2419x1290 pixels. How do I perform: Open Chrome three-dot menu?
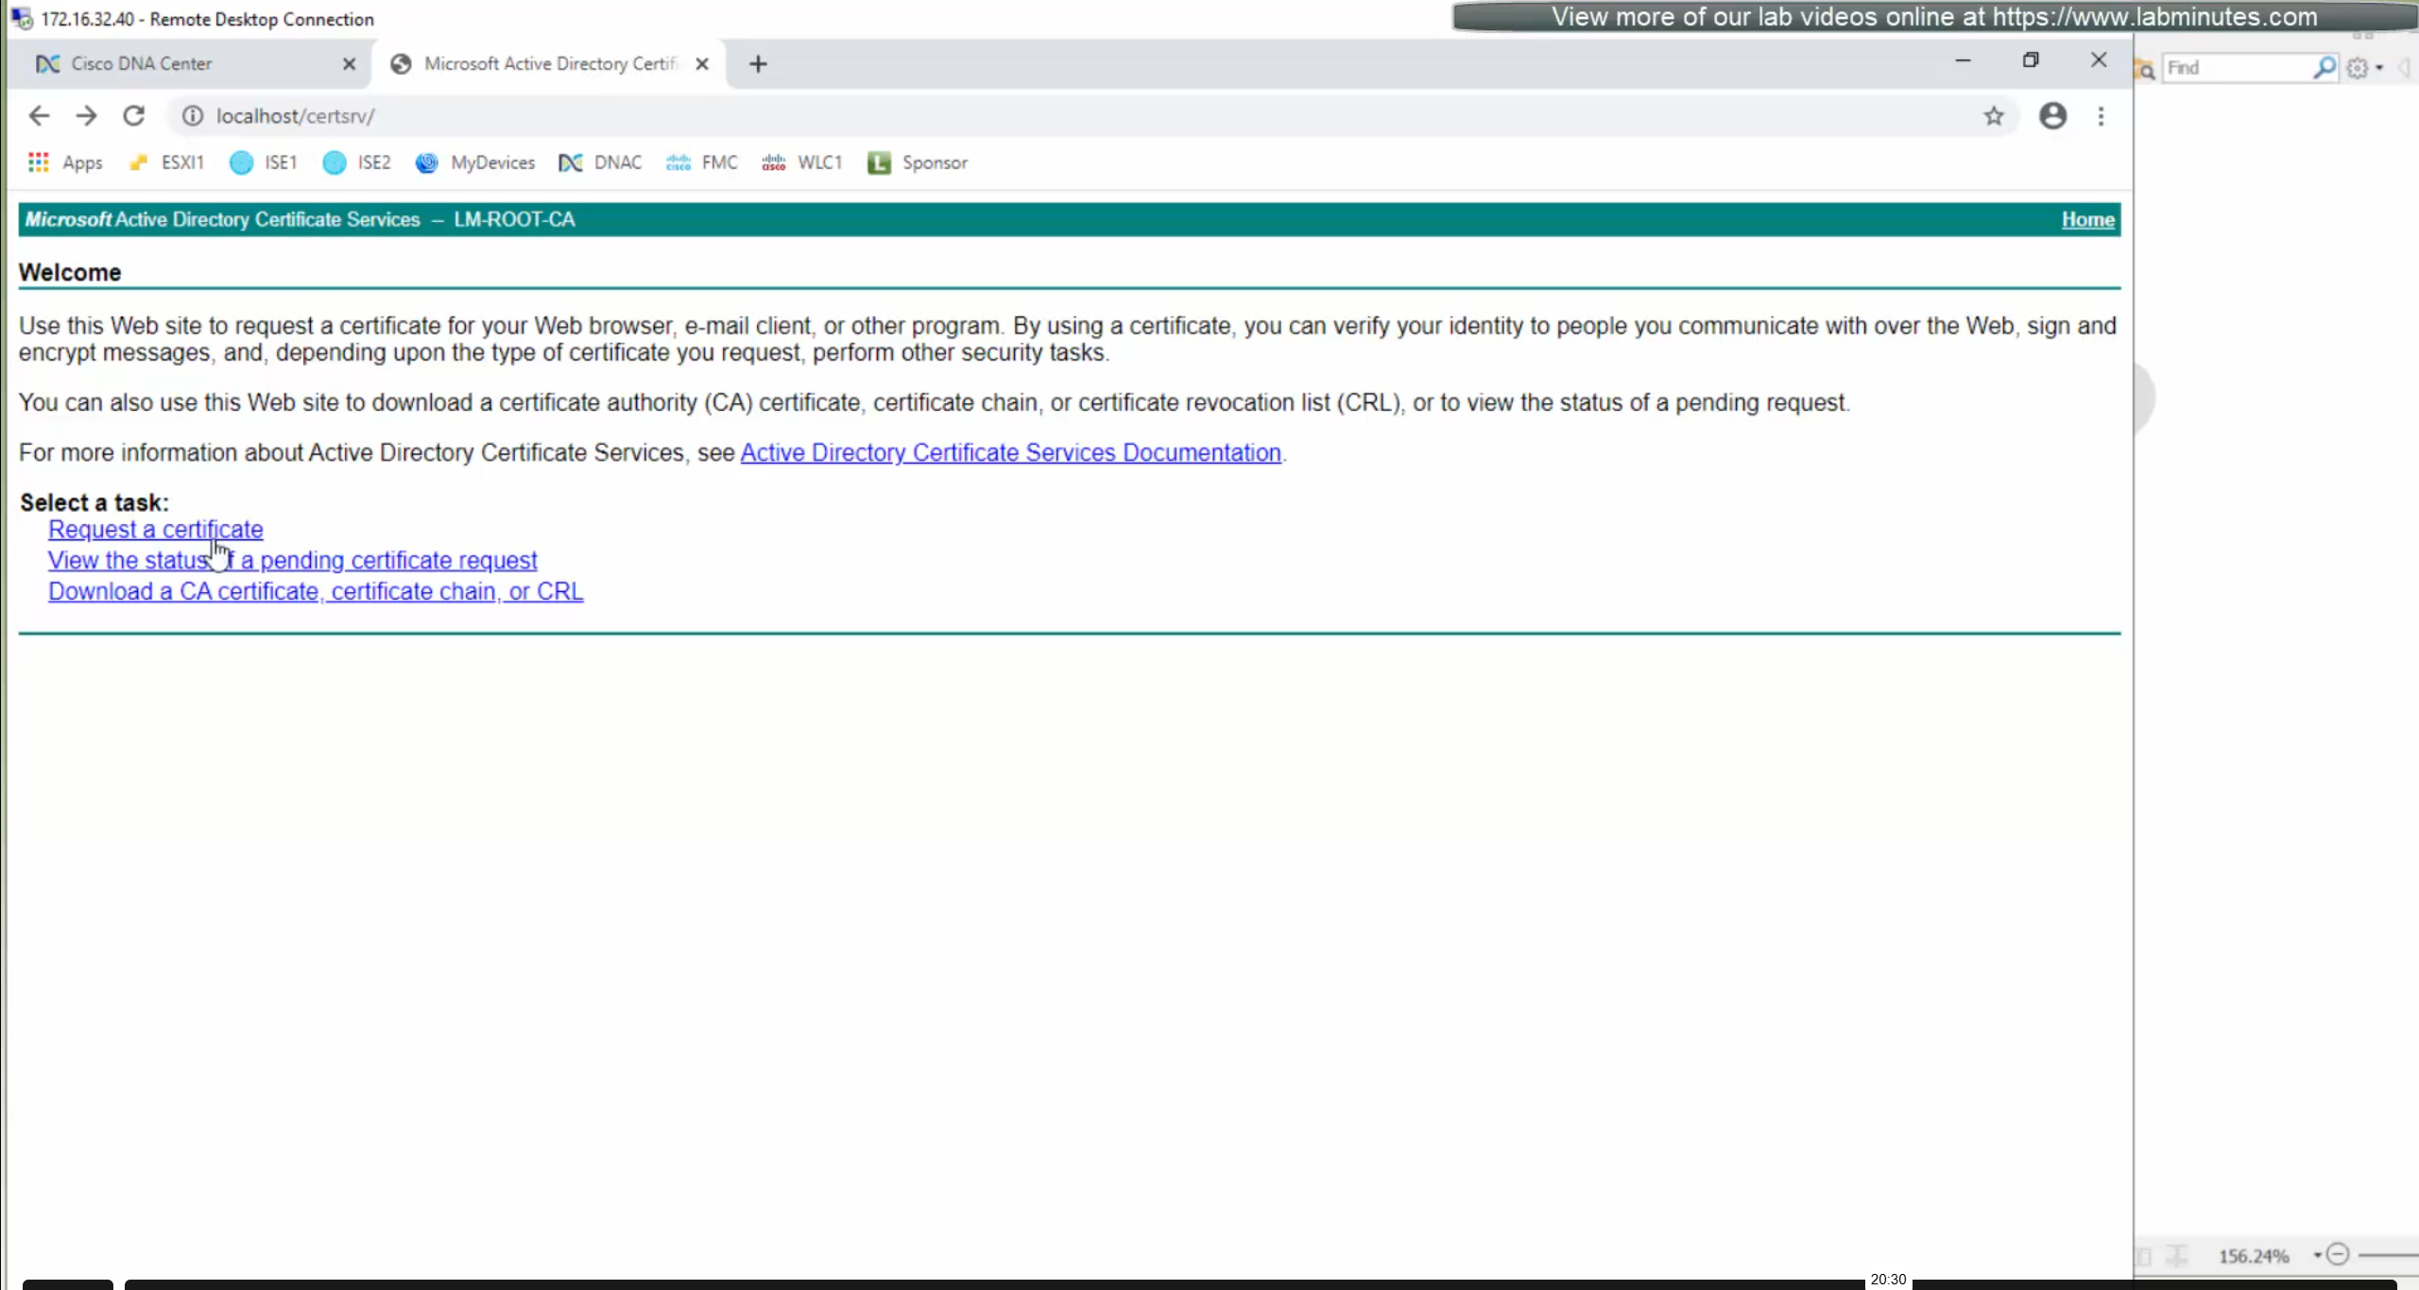click(2101, 115)
